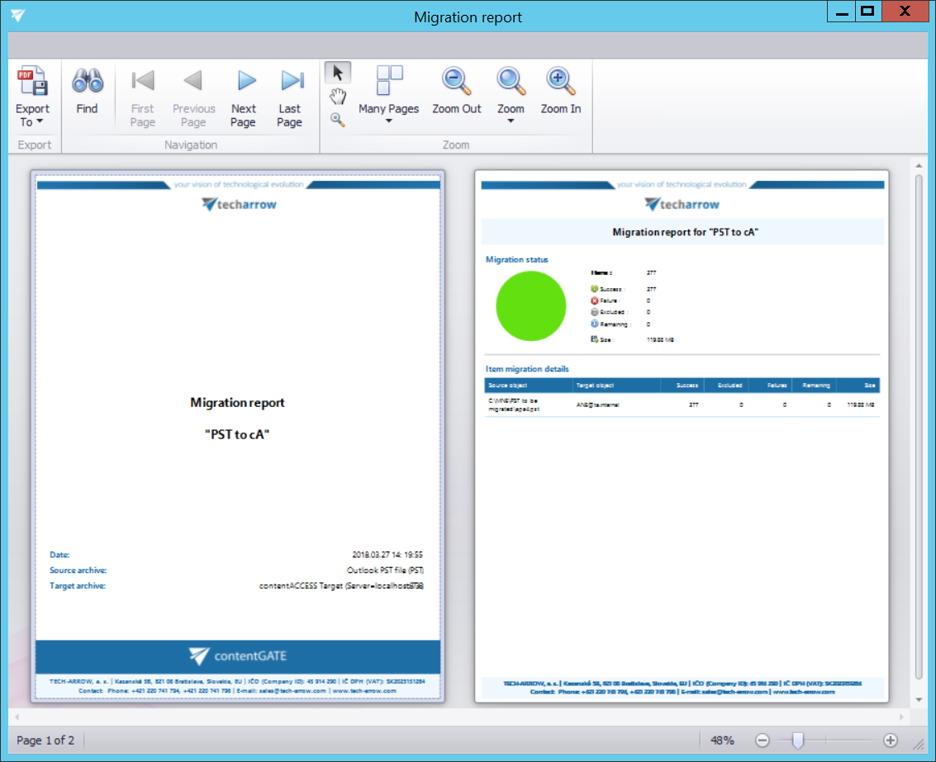Click the techarrow logo on cover page
Image resolution: width=936 pixels, height=762 pixels.
(x=239, y=205)
